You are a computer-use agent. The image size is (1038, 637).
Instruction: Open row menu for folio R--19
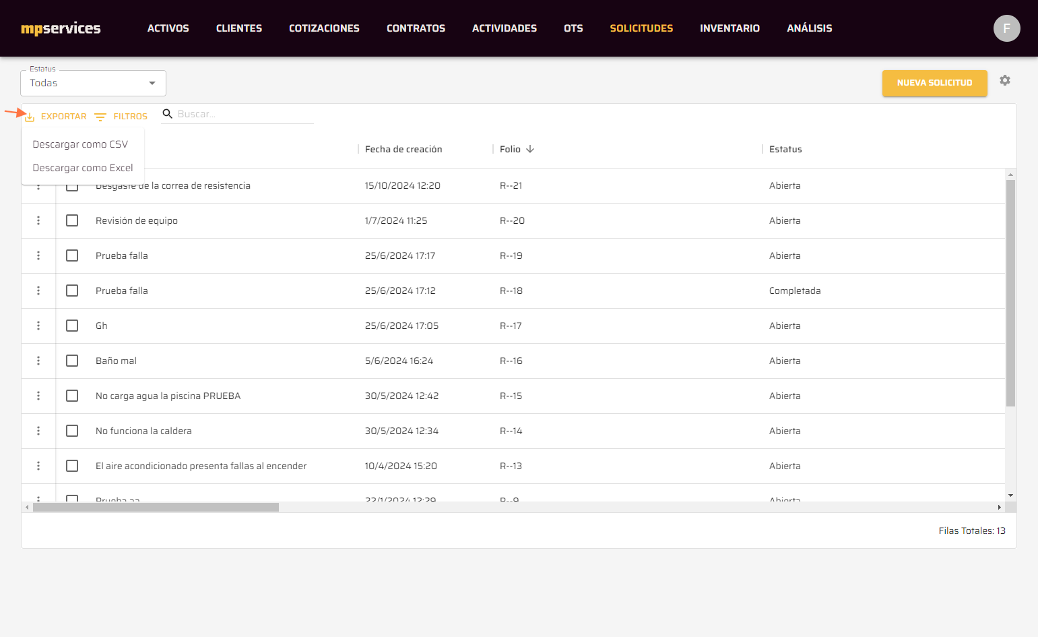[38, 255]
